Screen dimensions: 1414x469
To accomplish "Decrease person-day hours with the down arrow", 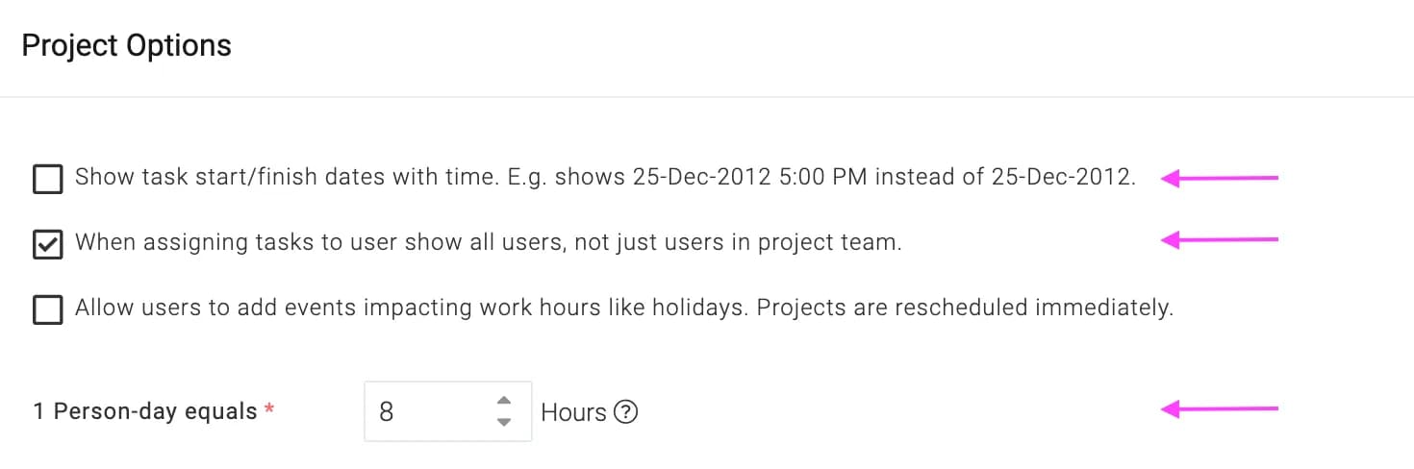I will click(x=503, y=422).
